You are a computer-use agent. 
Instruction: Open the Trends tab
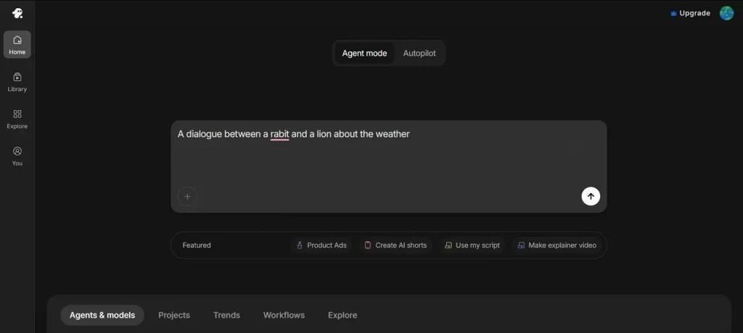coord(226,315)
